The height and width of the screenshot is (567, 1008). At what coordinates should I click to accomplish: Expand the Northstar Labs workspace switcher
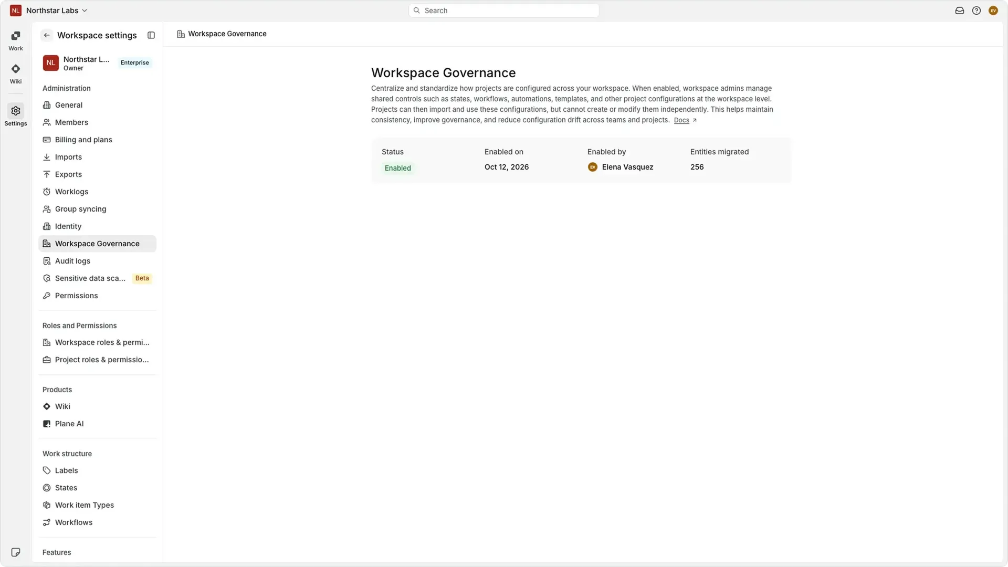[x=49, y=10]
